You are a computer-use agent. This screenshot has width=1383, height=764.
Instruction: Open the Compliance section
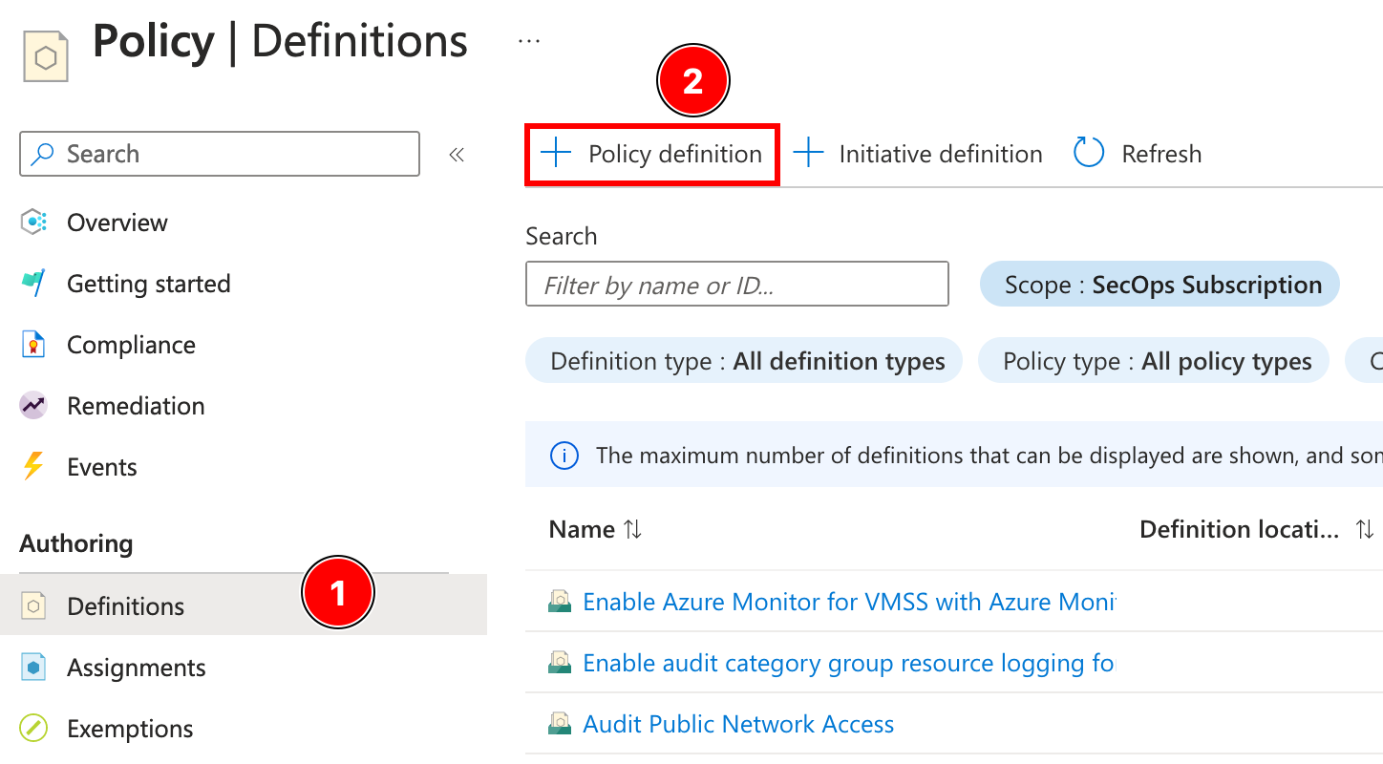pyautogui.click(x=131, y=344)
